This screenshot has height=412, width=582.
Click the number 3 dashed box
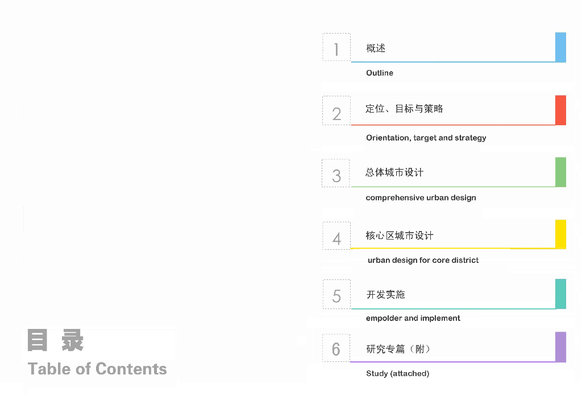click(x=336, y=173)
